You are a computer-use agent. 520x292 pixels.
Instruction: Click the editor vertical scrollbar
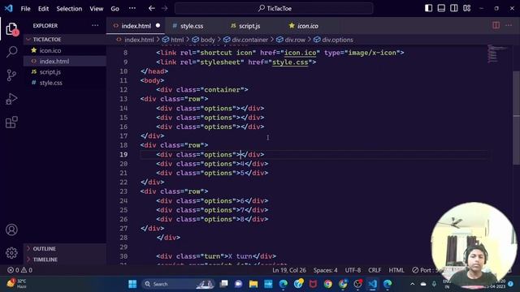(x=517, y=118)
